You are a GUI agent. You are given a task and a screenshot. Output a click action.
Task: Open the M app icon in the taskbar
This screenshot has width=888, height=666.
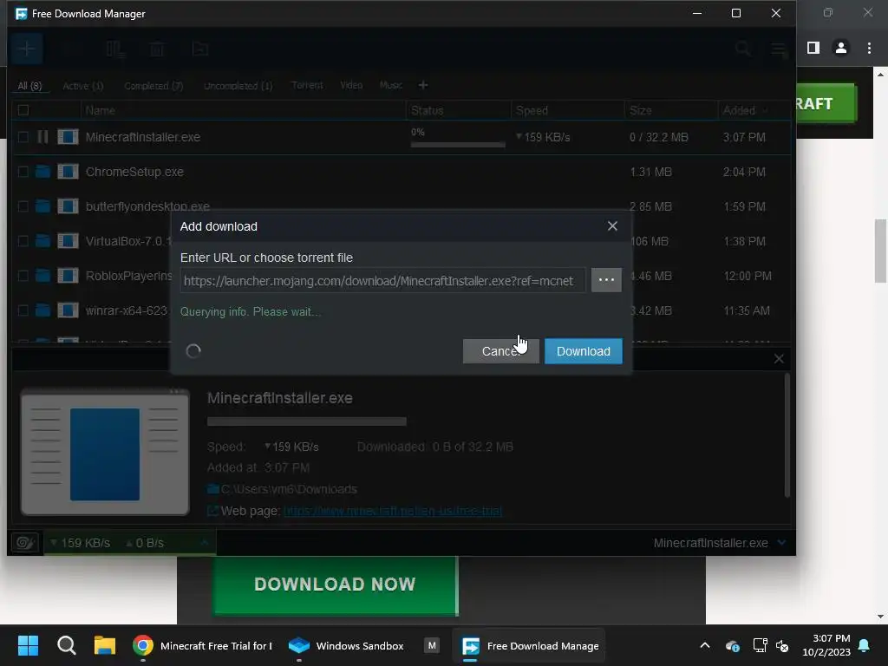coord(432,645)
